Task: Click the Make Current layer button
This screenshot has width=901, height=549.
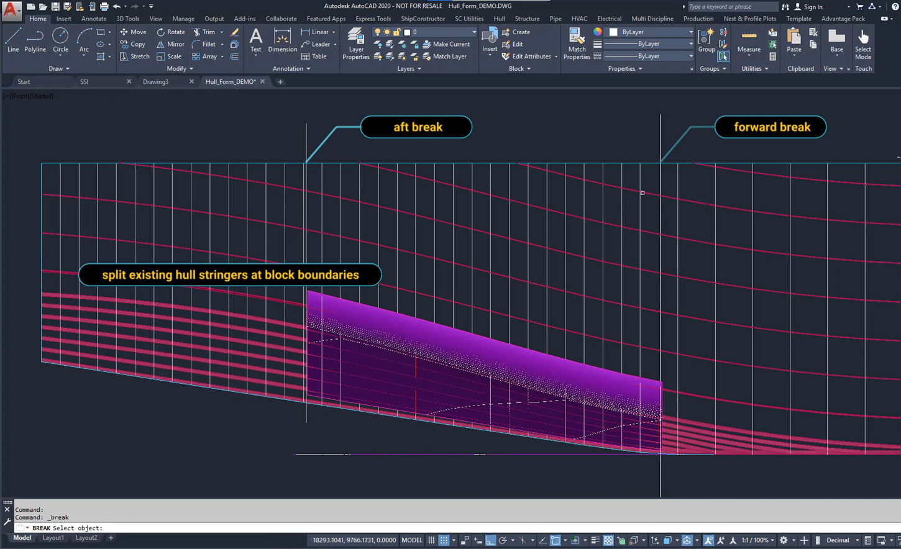Action: tap(450, 44)
